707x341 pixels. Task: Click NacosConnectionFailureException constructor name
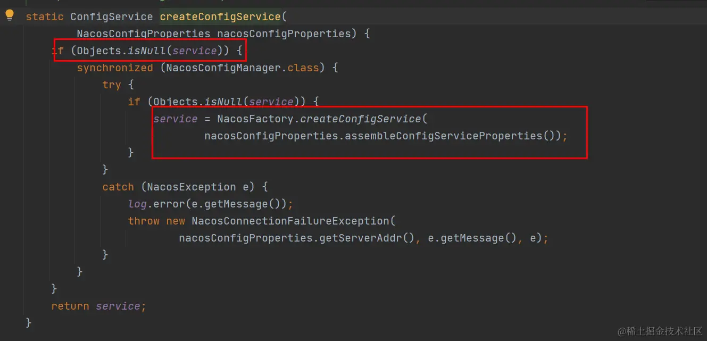pyautogui.click(x=290, y=221)
